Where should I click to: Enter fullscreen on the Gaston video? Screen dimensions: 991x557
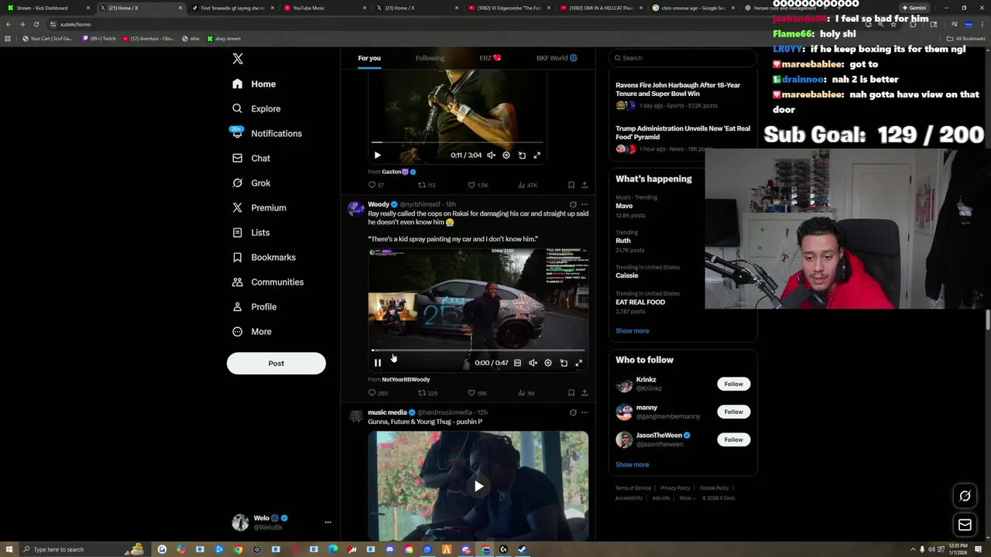click(537, 155)
